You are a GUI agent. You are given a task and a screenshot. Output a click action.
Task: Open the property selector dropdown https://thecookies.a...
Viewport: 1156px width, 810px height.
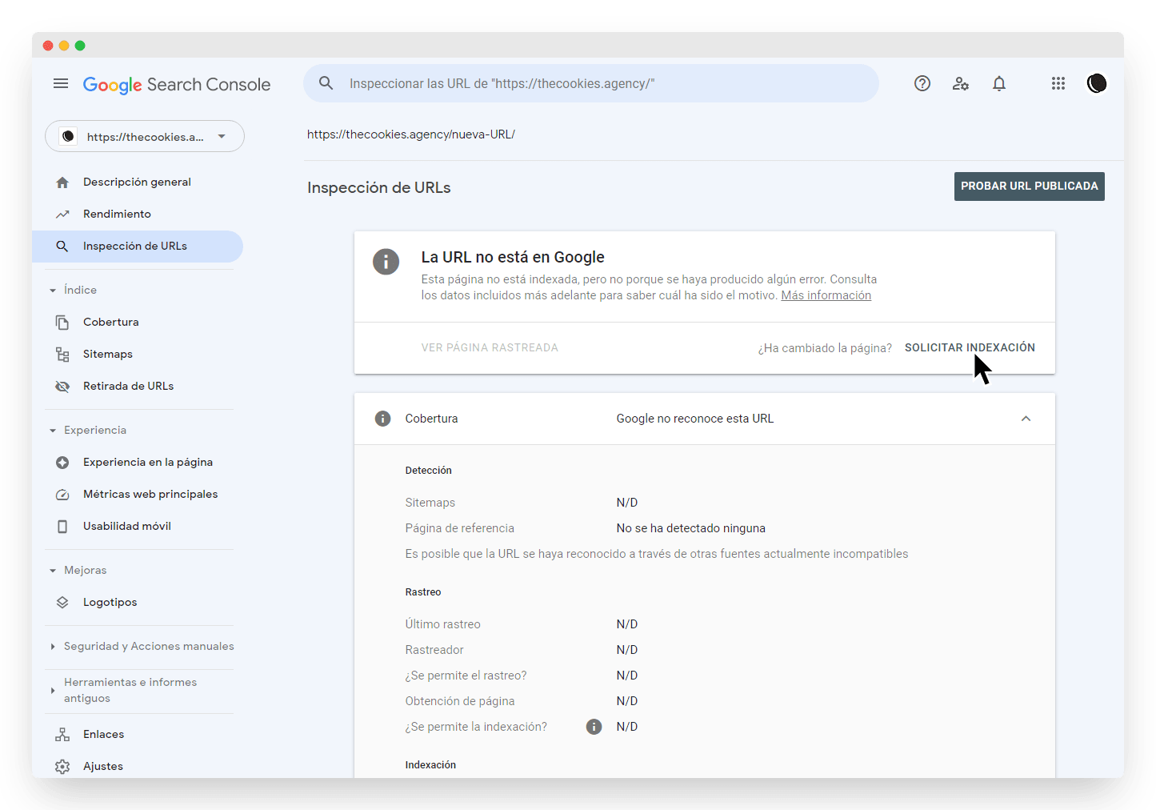[x=145, y=137]
